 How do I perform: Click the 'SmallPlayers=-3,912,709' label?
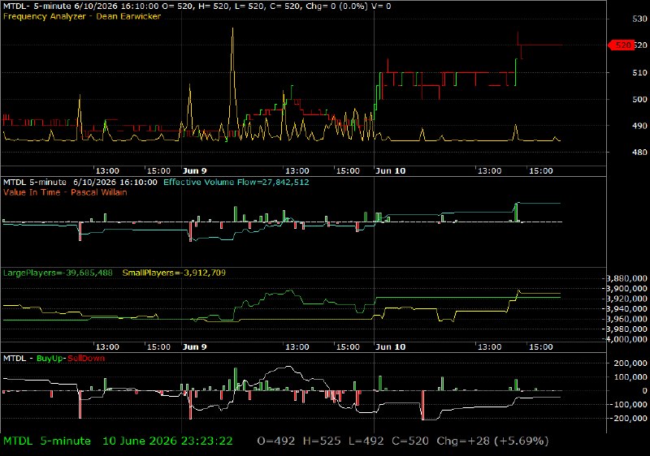(174, 273)
